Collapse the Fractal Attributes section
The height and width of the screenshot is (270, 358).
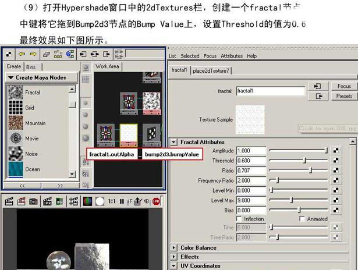pyautogui.click(x=173, y=142)
